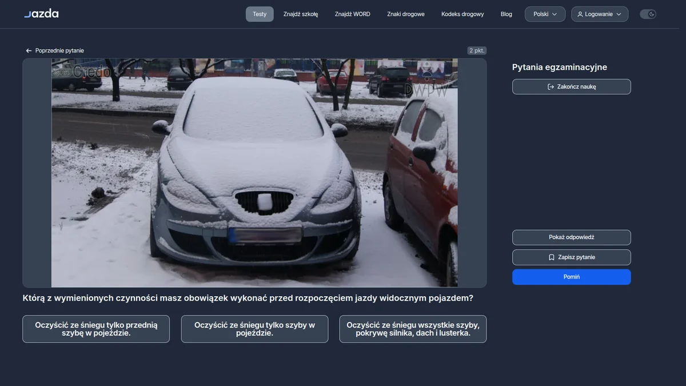Reveal the answer with Pokaż odpowiedź

pos(572,237)
